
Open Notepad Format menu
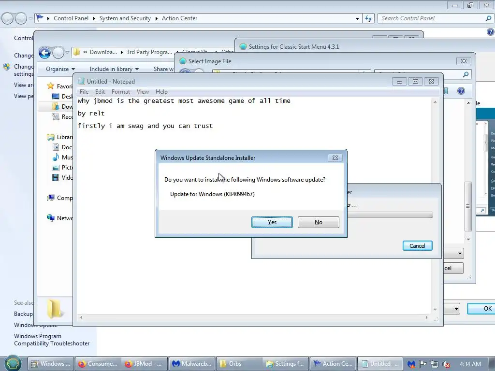[x=120, y=92]
